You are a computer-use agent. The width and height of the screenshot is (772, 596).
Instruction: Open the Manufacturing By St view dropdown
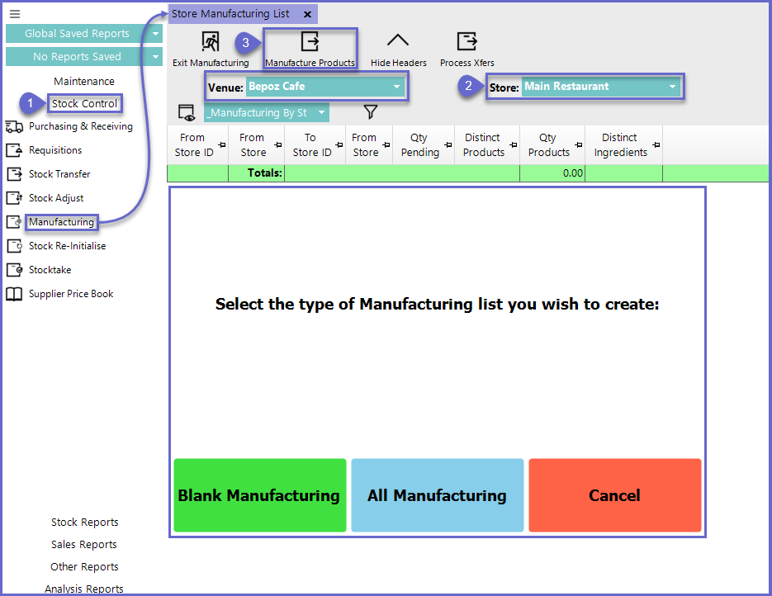(x=321, y=113)
